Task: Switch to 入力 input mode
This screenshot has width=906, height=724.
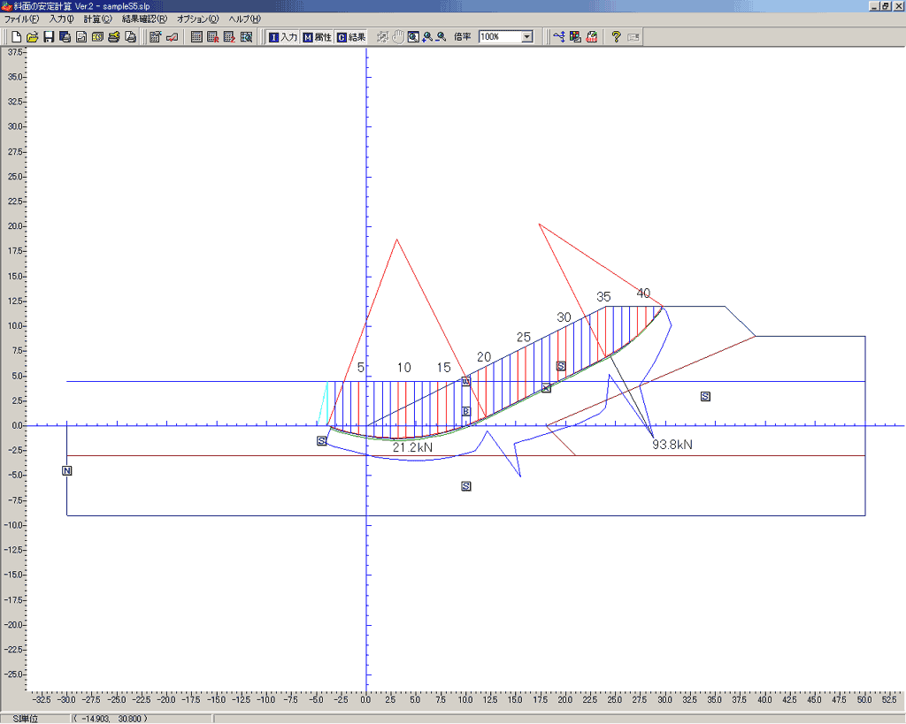Action: pyautogui.click(x=283, y=37)
